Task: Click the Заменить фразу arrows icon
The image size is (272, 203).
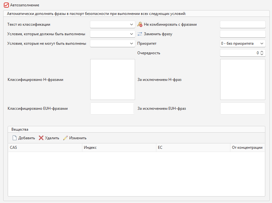Action: (140, 34)
